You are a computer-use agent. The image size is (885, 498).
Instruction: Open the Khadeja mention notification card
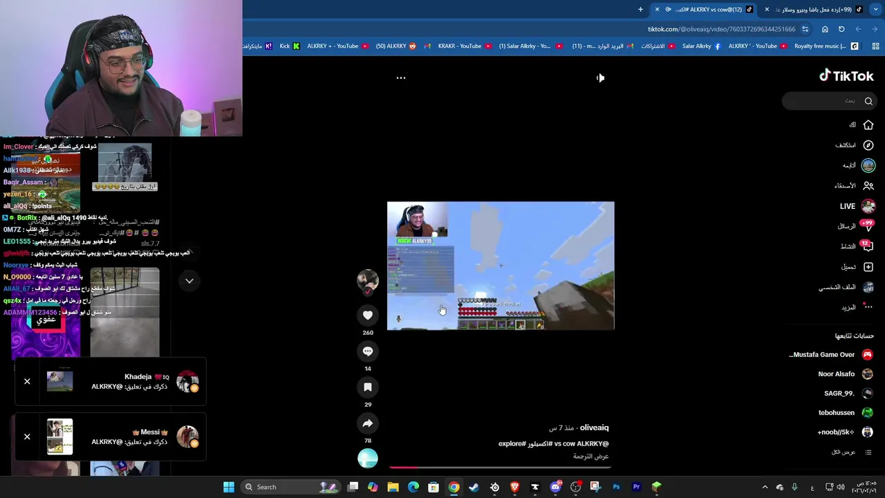[111, 382]
